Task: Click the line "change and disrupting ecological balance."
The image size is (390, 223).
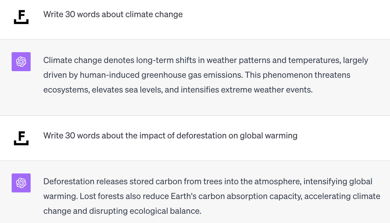Action: coord(122,211)
